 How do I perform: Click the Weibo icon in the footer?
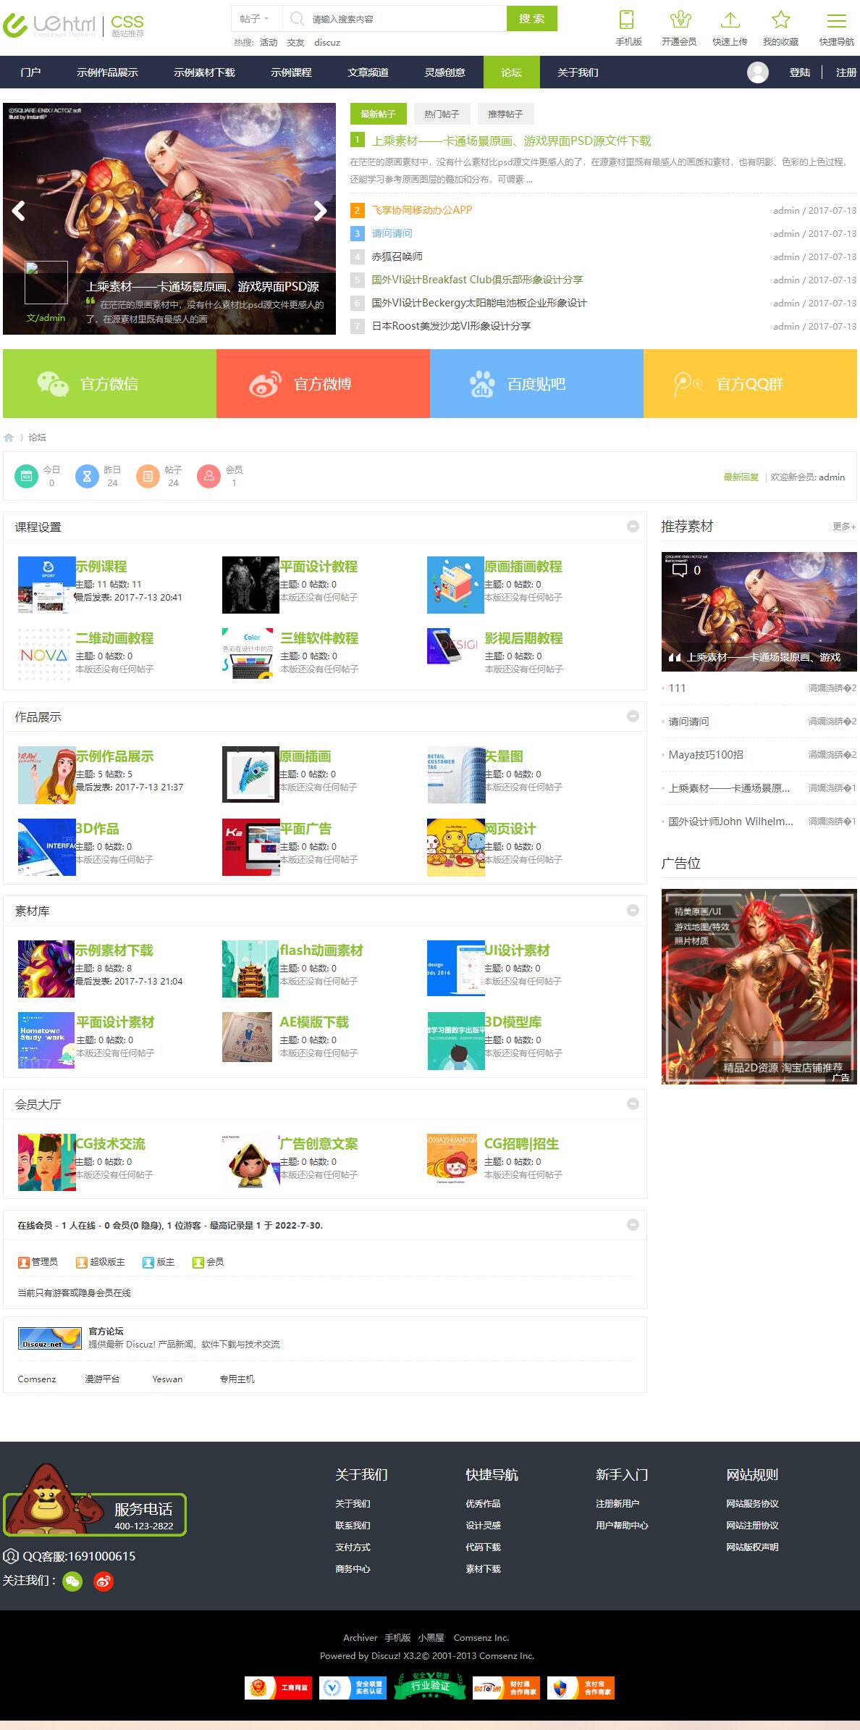tap(104, 1581)
